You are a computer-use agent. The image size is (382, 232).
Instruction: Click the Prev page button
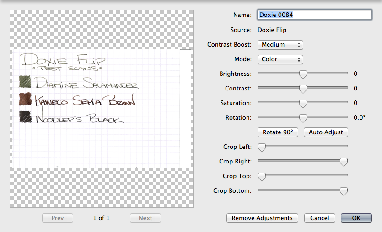[x=58, y=218]
